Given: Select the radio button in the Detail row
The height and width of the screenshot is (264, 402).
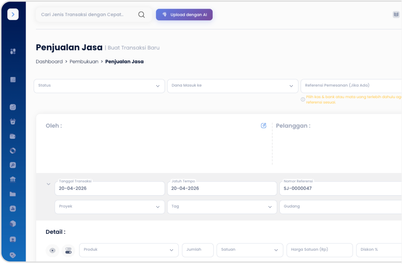Looking at the screenshot, I should point(52,250).
